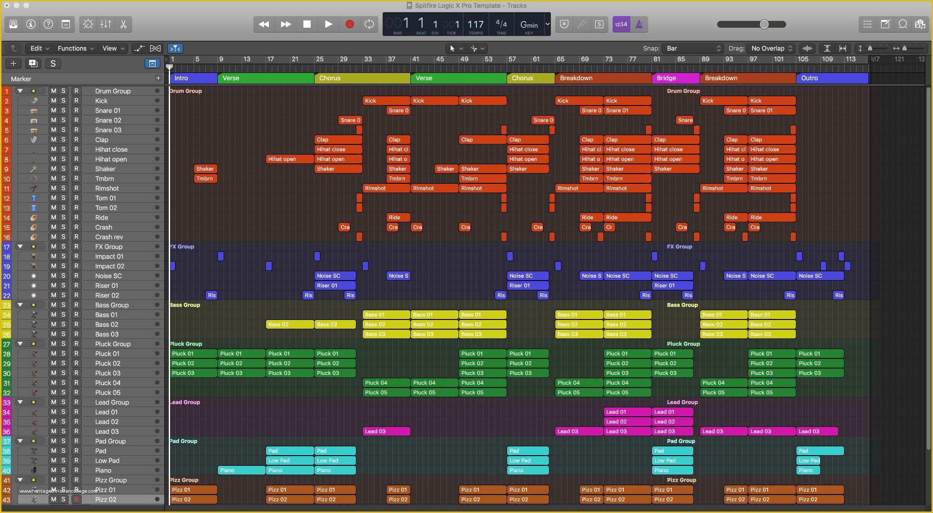Screen dimensions: 933x513
Task: Adjust the master volume slider
Action: click(752, 24)
